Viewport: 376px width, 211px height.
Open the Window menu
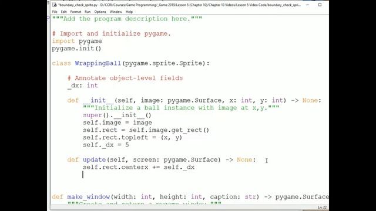(116, 12)
